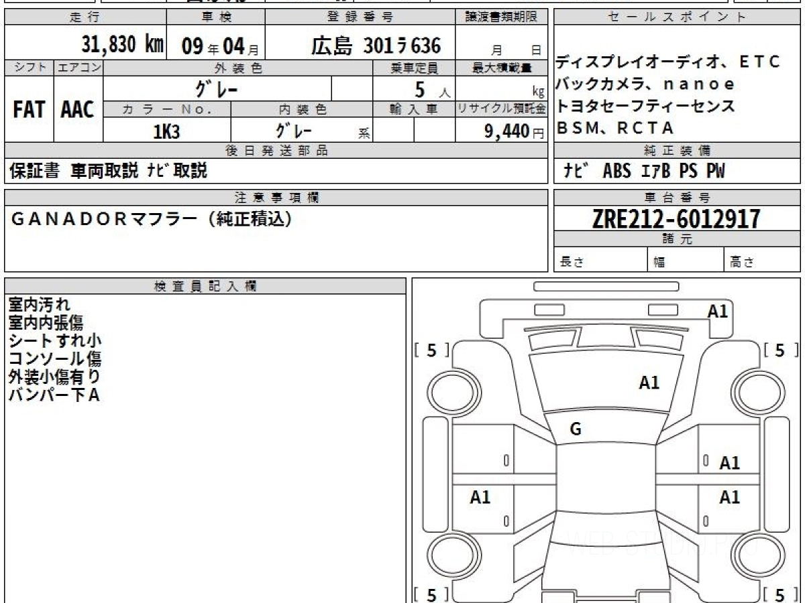This screenshot has height=603, width=805.
Task: Click the 'G' mark on the windshield
Action: point(575,429)
